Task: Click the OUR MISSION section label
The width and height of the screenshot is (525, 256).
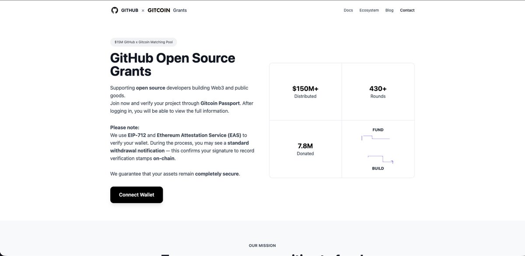Action: 262,246
